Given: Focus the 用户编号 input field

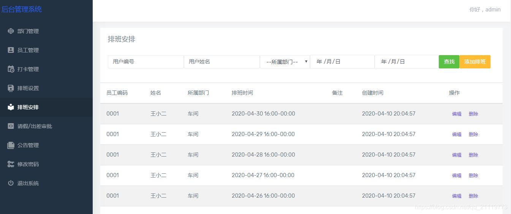Looking at the screenshot, I should [x=146, y=62].
